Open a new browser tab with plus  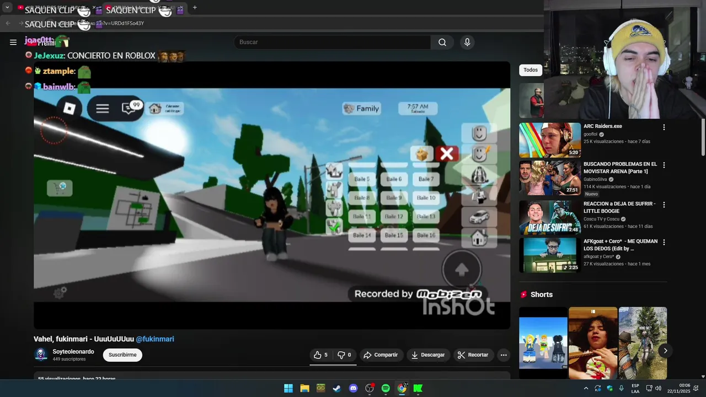(195, 8)
